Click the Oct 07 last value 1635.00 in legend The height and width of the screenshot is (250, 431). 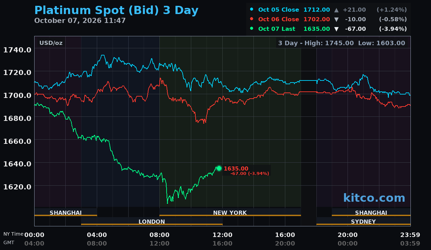(x=317, y=29)
